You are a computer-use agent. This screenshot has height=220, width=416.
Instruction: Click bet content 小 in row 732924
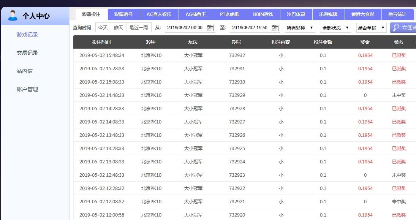281,161
